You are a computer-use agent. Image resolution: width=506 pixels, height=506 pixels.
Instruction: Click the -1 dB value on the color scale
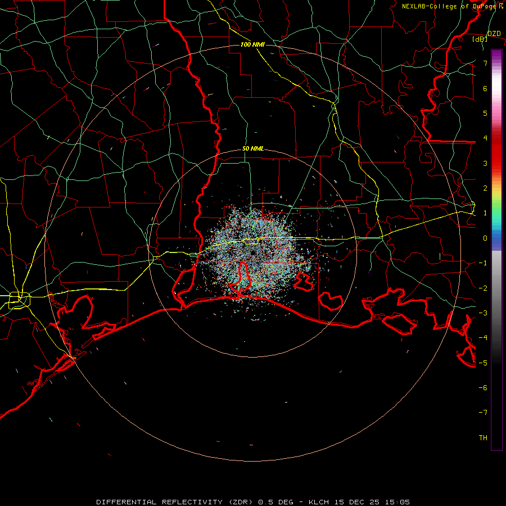tap(483, 263)
